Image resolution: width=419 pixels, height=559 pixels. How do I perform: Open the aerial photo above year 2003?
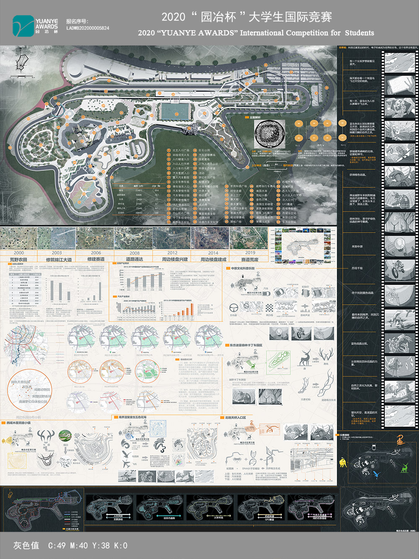point(57,238)
